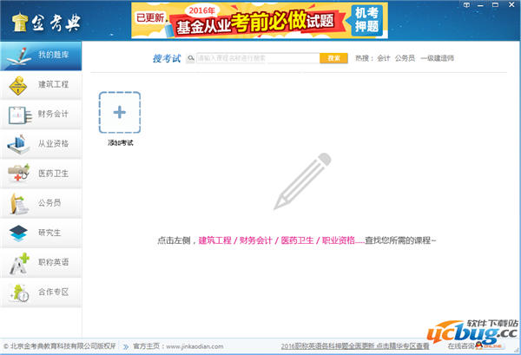Click the 从业资格 category icon
The width and height of the screenshot is (521, 355).
coord(18,144)
